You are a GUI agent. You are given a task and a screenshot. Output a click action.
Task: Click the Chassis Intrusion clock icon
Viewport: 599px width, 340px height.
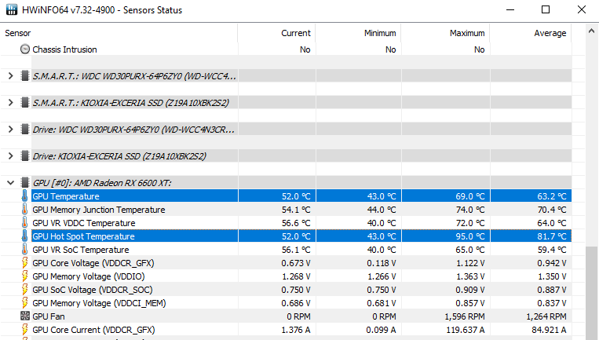pyautogui.click(x=25, y=49)
